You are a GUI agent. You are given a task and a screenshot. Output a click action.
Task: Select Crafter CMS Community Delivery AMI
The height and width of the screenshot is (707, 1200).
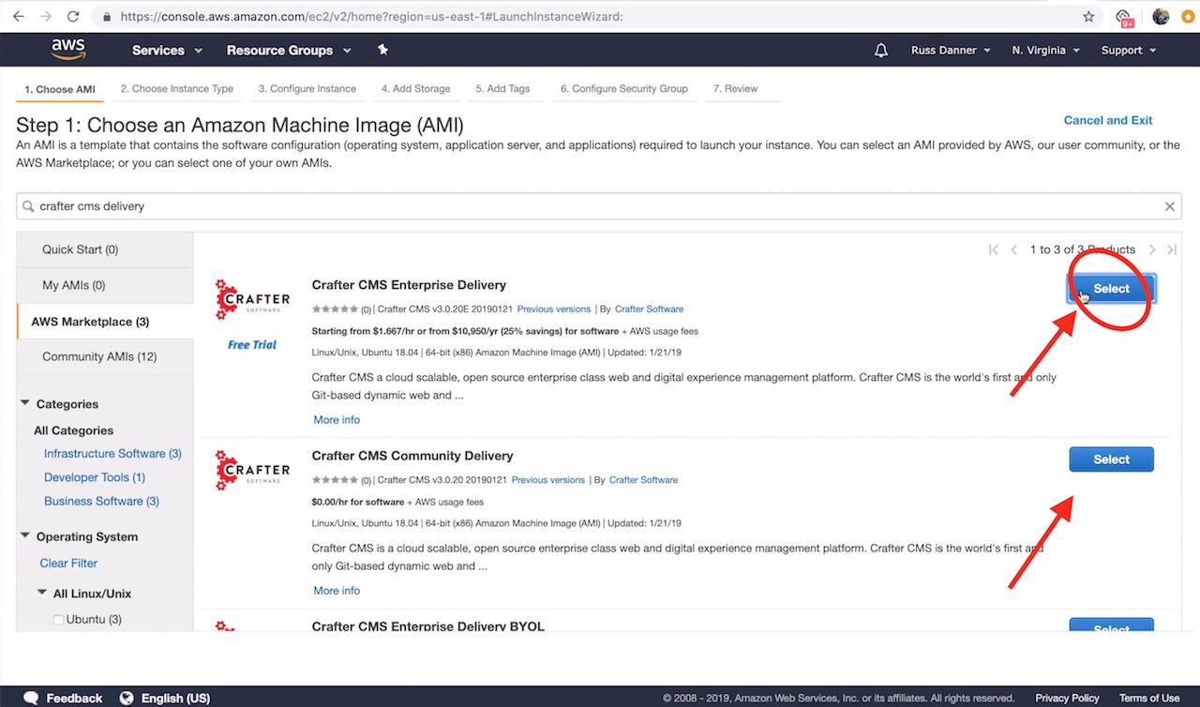pos(1111,459)
